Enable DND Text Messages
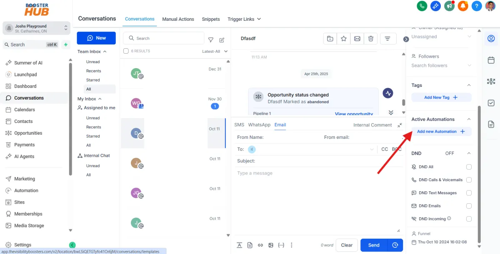 coord(469,192)
